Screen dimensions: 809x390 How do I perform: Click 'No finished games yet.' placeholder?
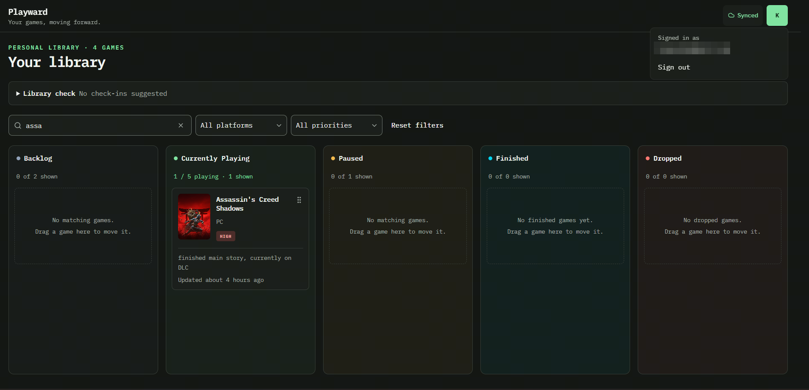pos(555,220)
